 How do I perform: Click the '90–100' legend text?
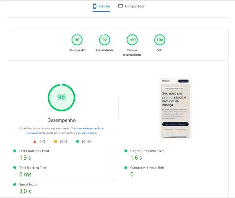tap(86, 142)
